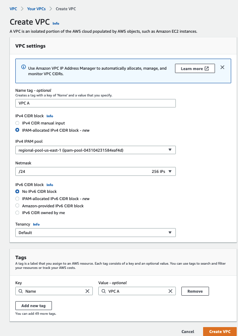The image size is (238, 336).
Task: Click breadcrumb chevron after Your VPCs
Action: [x=51, y=9]
